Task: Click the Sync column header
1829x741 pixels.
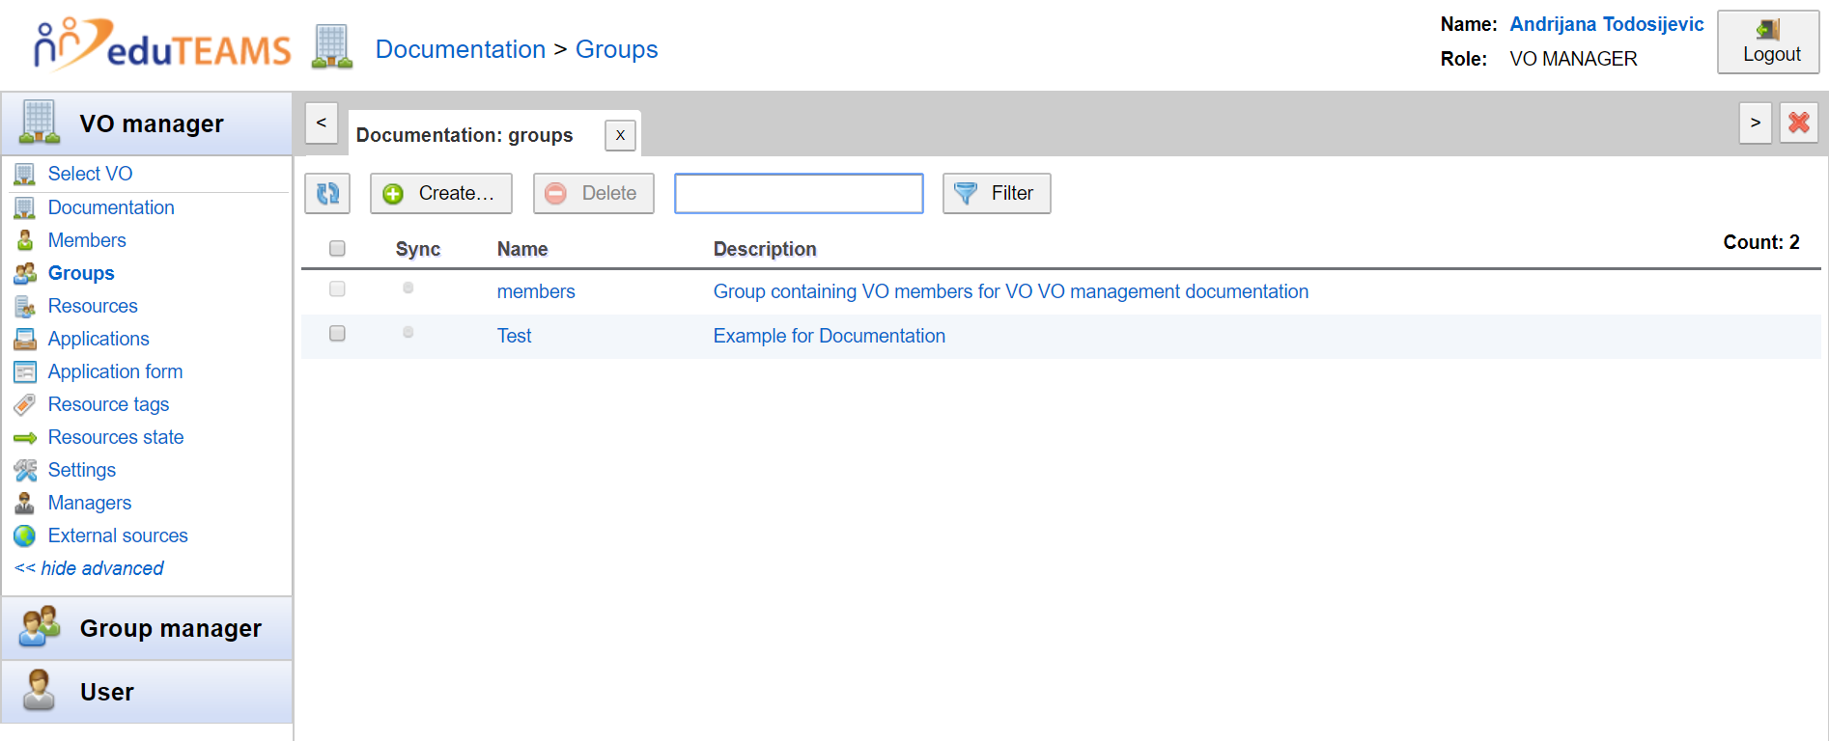Action: [418, 249]
